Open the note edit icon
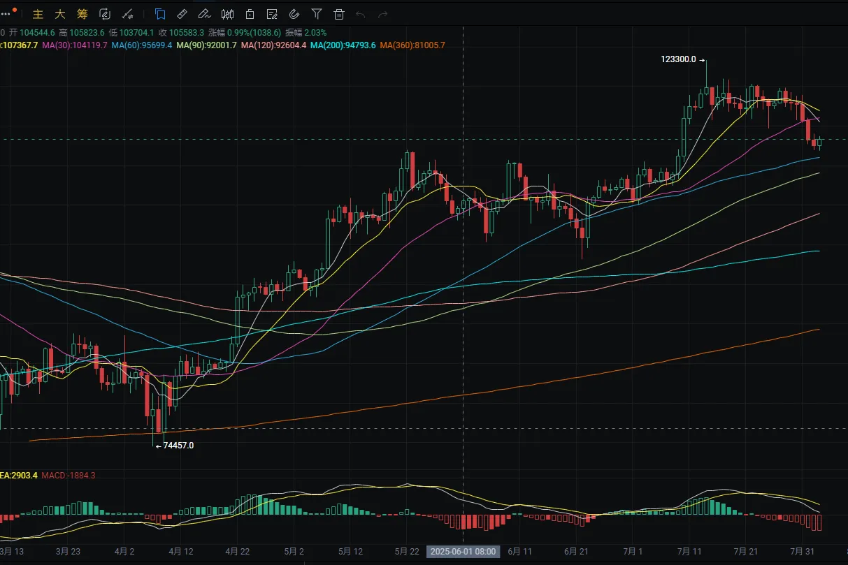The image size is (848, 565). [272, 14]
